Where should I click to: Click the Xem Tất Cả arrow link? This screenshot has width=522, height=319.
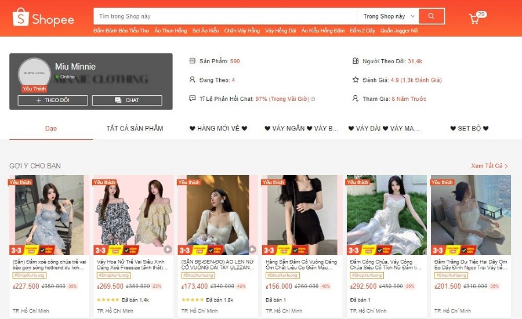(x=490, y=166)
